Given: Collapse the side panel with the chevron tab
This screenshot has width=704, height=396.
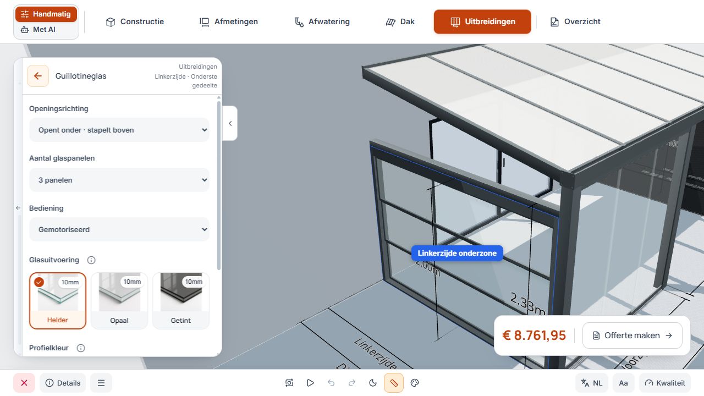Looking at the screenshot, I should 230,123.
